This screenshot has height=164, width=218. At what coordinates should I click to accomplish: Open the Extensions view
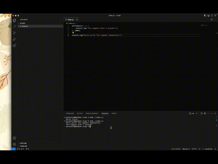point(14,45)
